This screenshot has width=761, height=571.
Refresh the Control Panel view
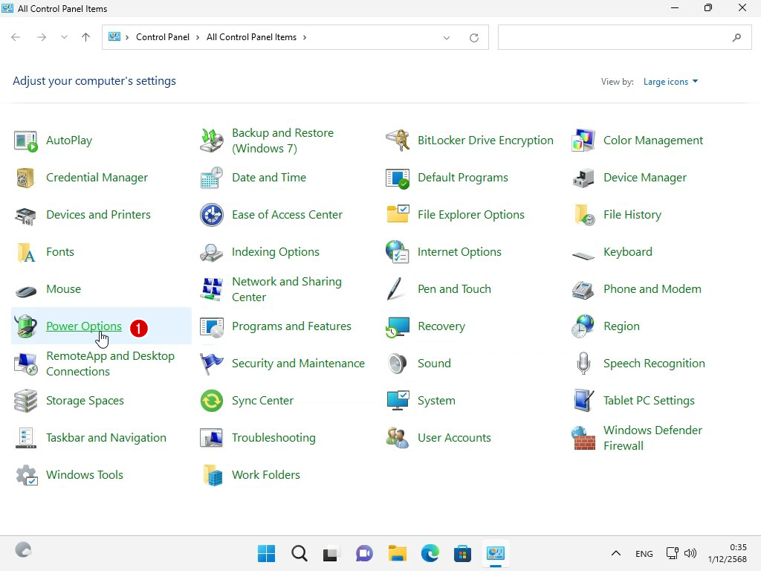pyautogui.click(x=474, y=37)
